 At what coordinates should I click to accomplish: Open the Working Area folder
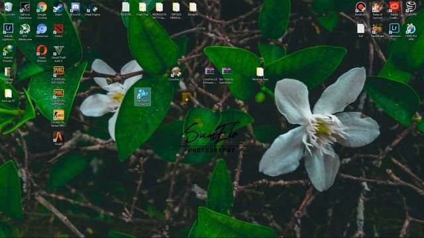point(260,73)
